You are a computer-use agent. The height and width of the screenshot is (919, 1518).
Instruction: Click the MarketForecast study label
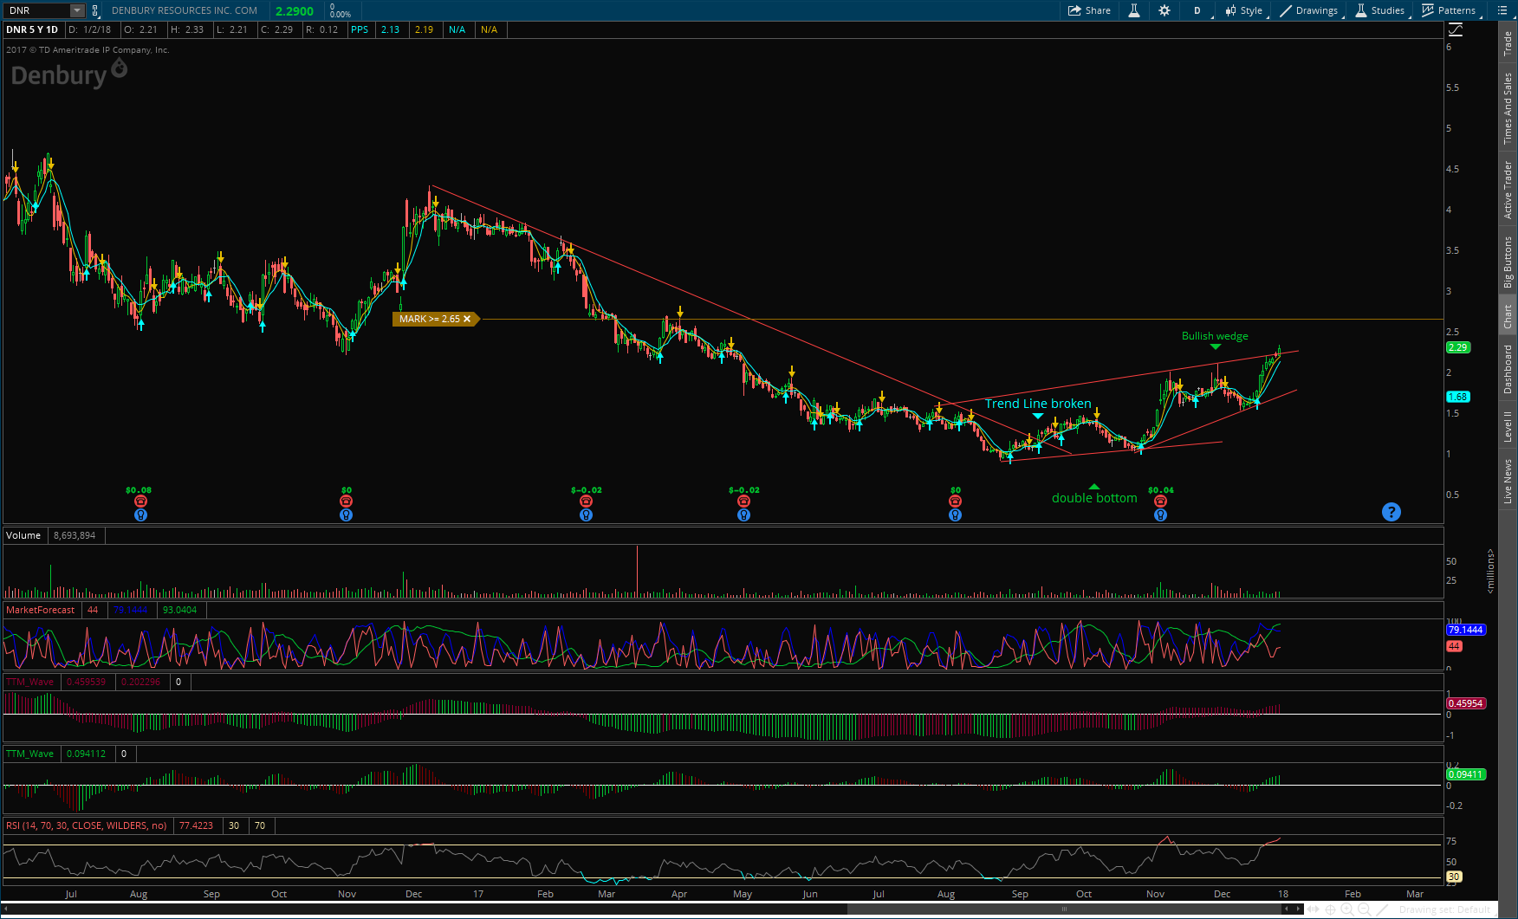[41, 610]
